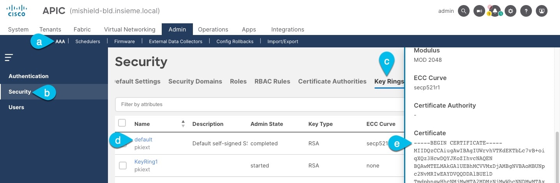Click the details panel vertical scrollbar
The height and width of the screenshot is (183, 560).
point(557,157)
